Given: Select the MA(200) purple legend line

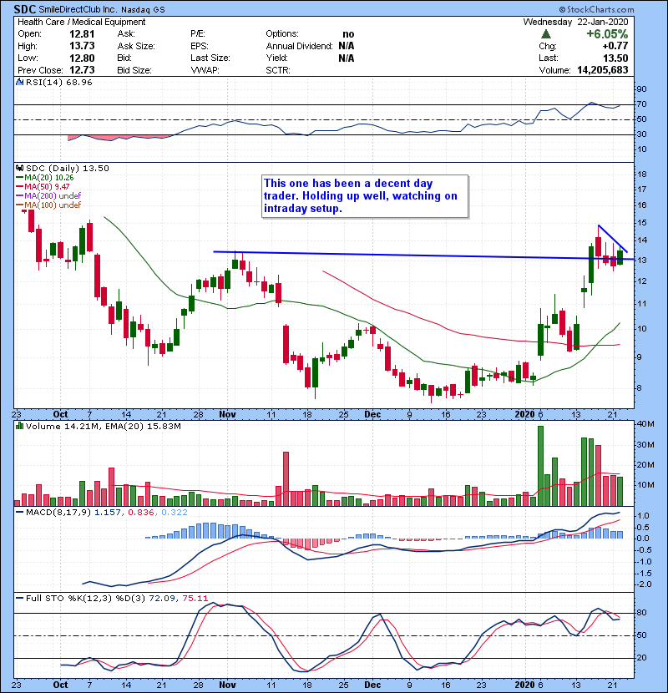Looking at the screenshot, I should click(19, 195).
